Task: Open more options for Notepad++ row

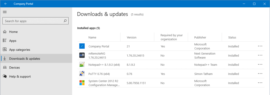Action: click(260, 65)
